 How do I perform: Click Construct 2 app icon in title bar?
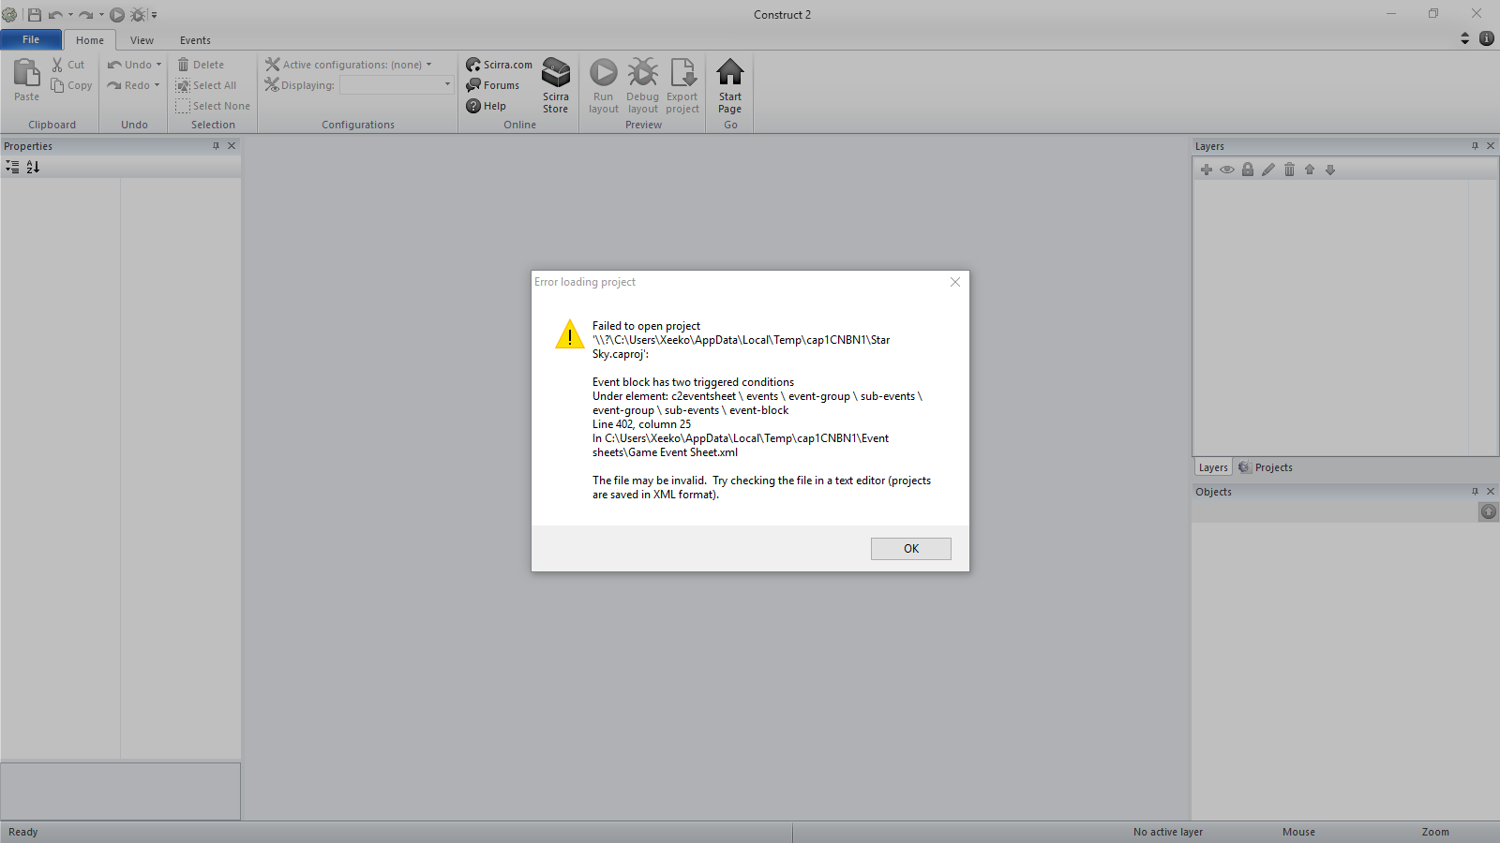[9, 15]
